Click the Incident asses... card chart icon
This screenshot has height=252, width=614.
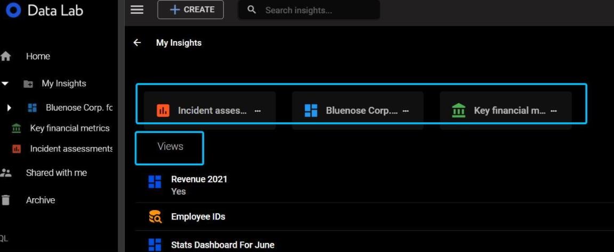tap(163, 111)
